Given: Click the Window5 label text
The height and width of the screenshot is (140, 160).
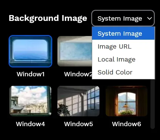Looking at the screenshot, I should tap(78, 124).
